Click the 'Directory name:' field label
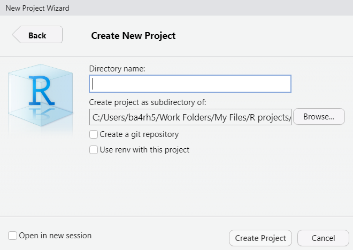The width and height of the screenshot is (353, 250). (117, 69)
